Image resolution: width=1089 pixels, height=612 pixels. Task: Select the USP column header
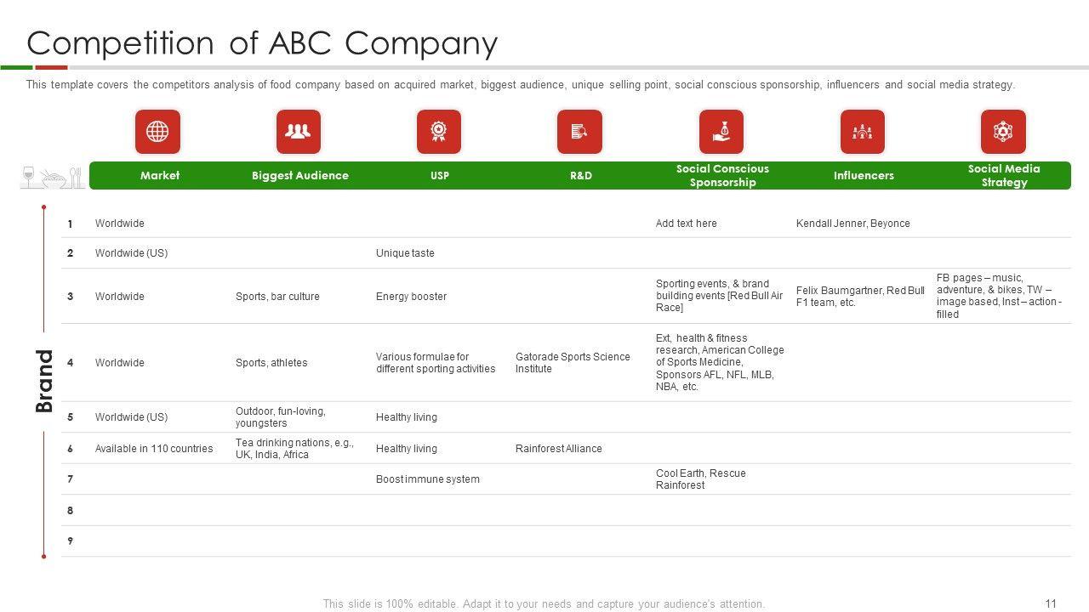(440, 176)
